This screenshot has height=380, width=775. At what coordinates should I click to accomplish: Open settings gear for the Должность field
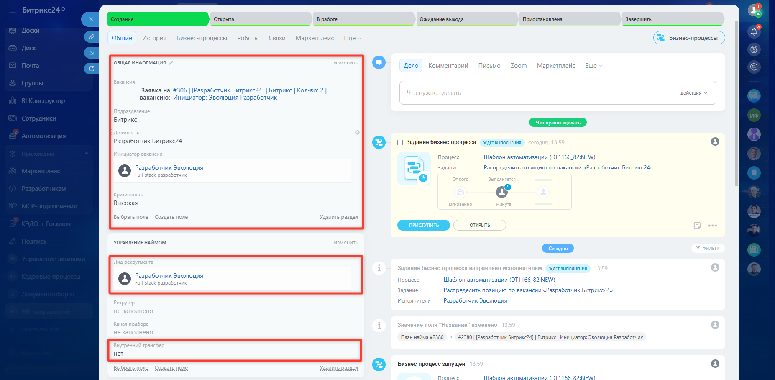pyautogui.click(x=357, y=132)
